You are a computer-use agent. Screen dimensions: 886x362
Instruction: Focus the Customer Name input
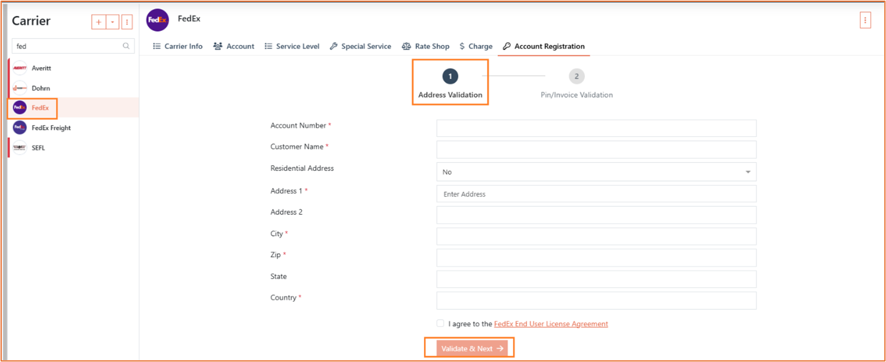click(596, 150)
